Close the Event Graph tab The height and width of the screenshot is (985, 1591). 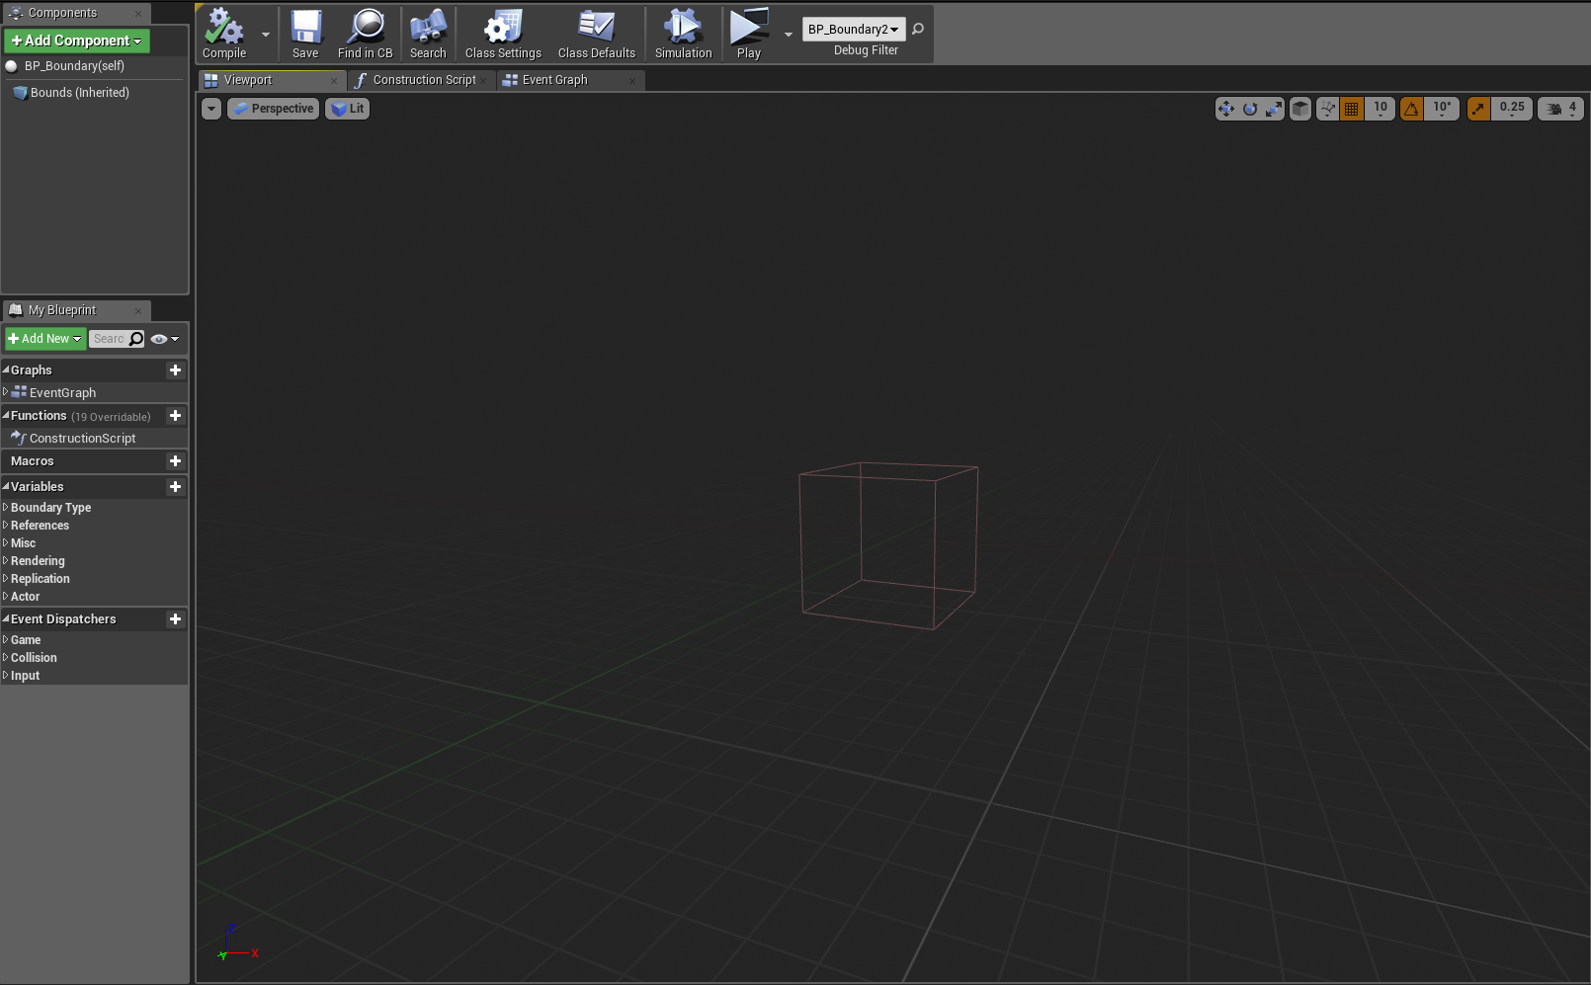point(632,81)
